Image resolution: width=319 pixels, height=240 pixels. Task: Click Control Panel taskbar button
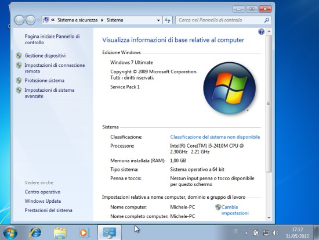coord(110,232)
